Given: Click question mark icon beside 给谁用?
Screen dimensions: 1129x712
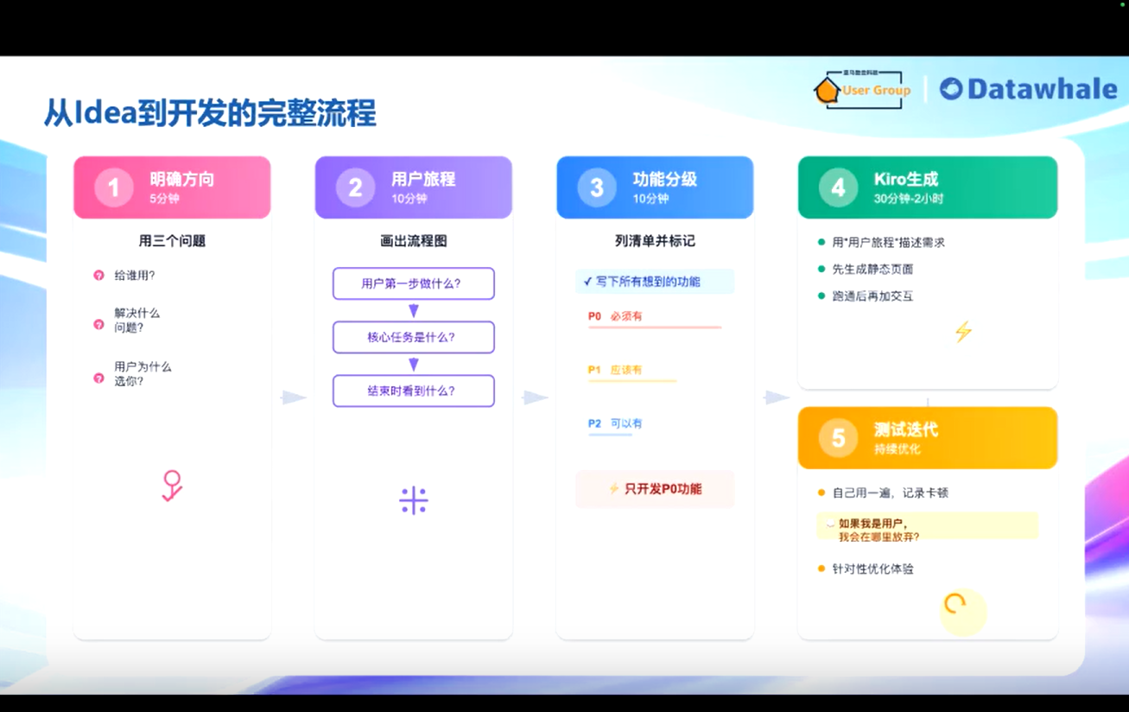Looking at the screenshot, I should coord(98,276).
